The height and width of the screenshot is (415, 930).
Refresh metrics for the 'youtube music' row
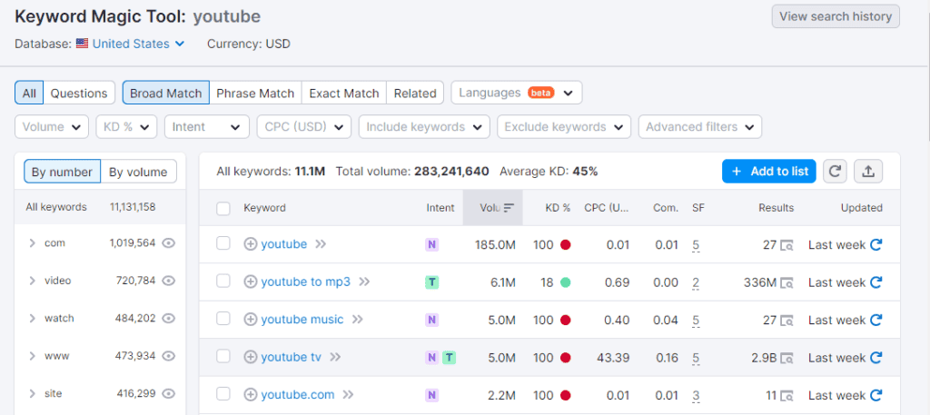point(876,320)
